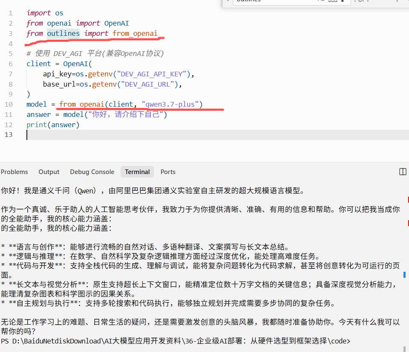Screen dimensions: 409x352
Task: Click terminal bullet '**代码与开发**'
Action: pyautogui.click(x=200, y=271)
